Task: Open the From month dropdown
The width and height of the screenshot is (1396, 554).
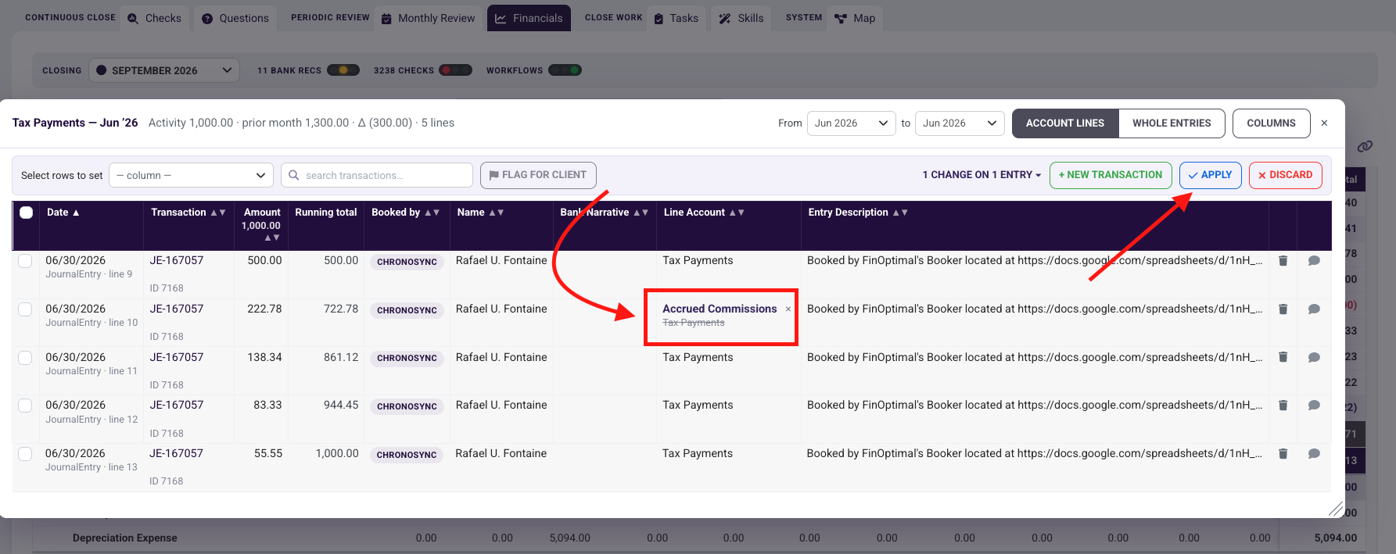Action: [x=851, y=123]
